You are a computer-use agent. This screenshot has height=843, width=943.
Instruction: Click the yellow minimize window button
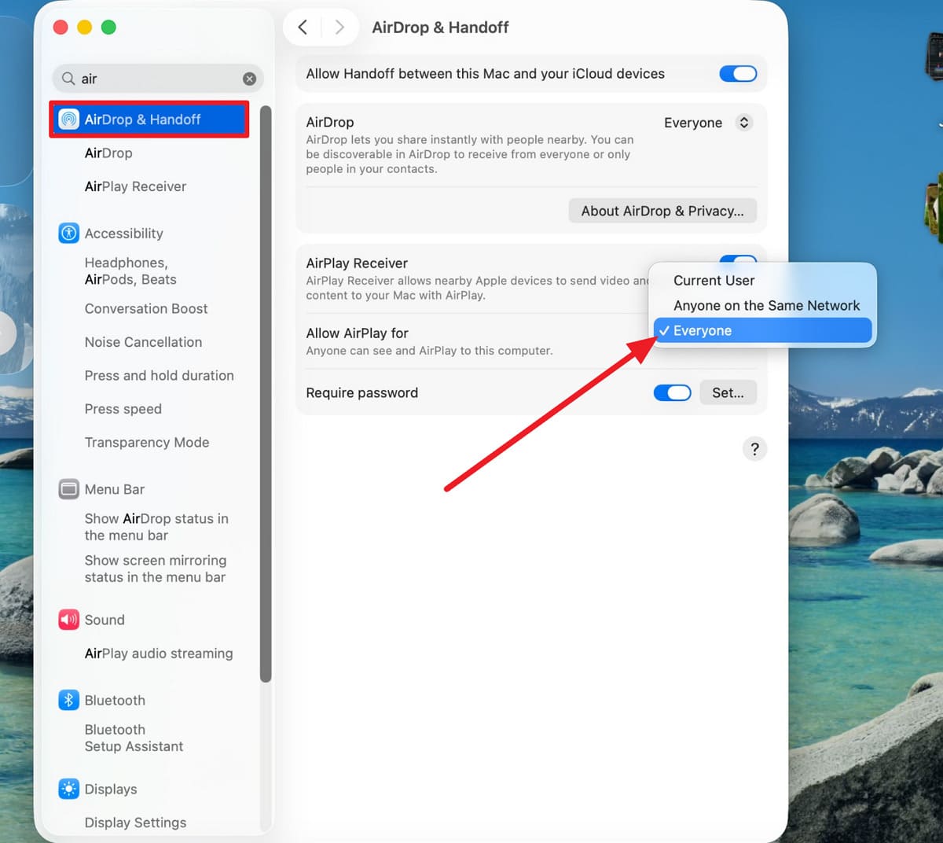85,28
